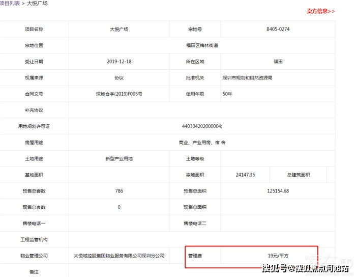Select parcel area value 24147.35
The height and width of the screenshot is (277, 356).
pos(245,175)
